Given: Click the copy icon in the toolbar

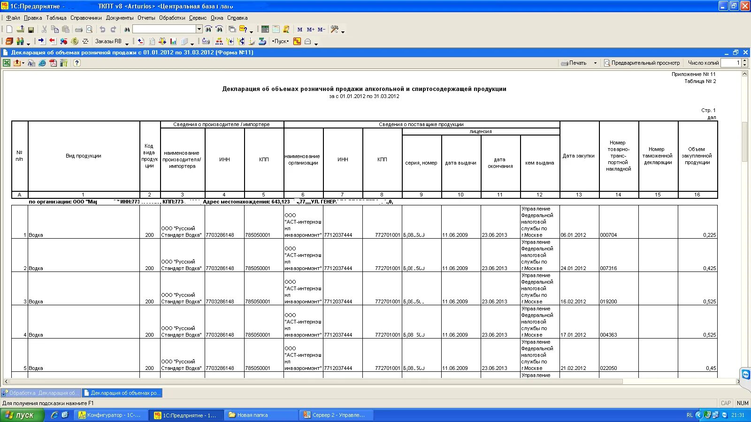Looking at the screenshot, I should 55,30.
